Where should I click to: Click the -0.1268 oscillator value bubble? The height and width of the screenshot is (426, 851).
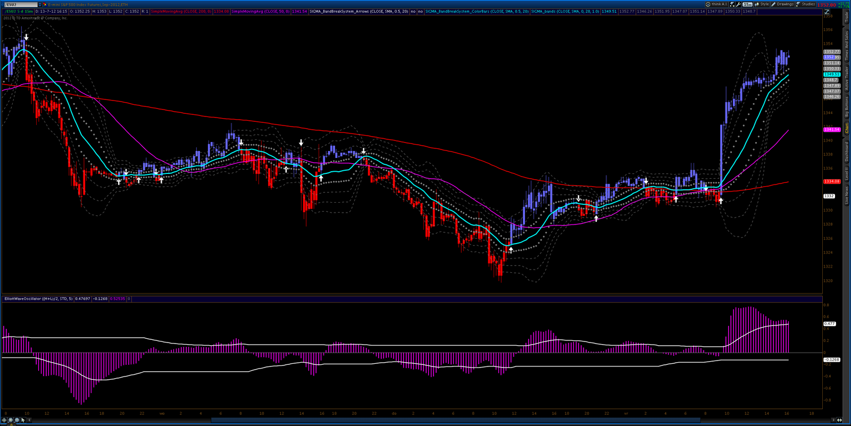[x=832, y=360]
